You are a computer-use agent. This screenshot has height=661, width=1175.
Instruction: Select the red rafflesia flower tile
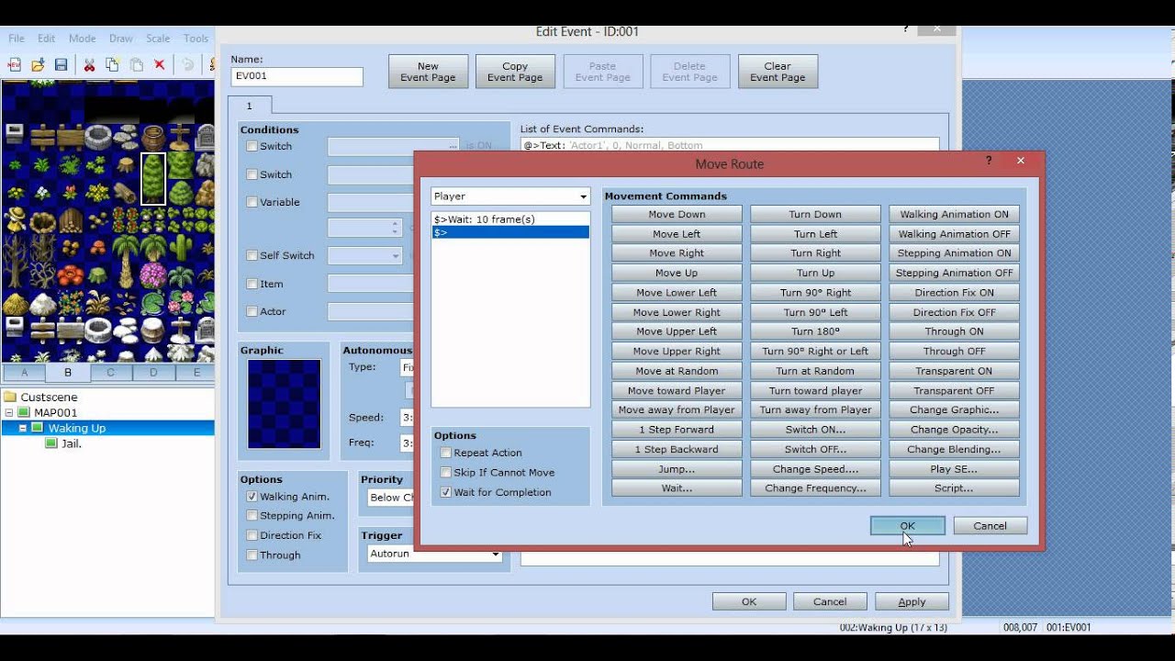[x=70, y=275]
